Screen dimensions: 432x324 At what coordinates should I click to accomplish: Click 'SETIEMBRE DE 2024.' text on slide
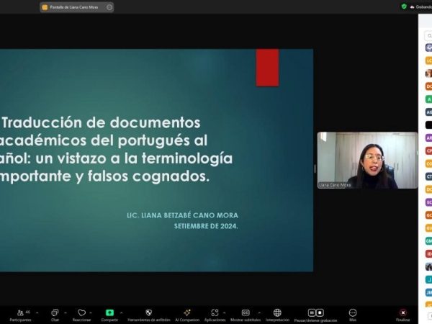click(x=206, y=226)
